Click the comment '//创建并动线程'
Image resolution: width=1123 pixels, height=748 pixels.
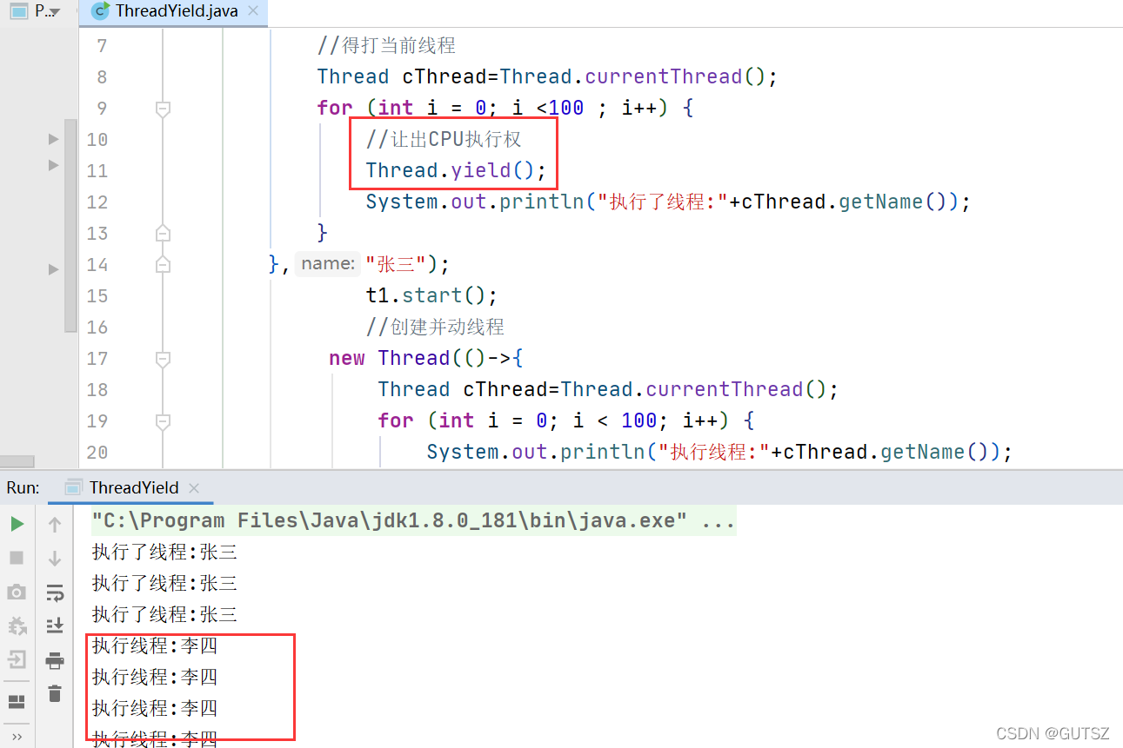point(435,327)
